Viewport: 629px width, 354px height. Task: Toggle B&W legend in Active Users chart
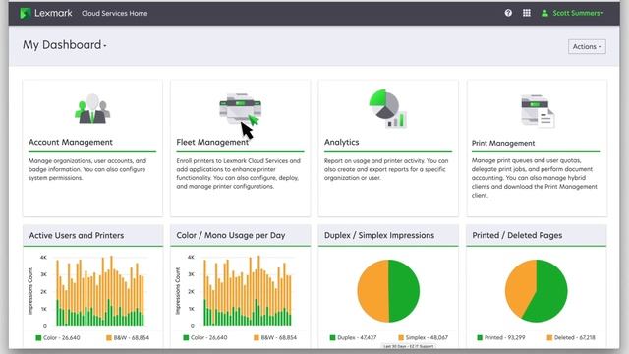point(128,338)
